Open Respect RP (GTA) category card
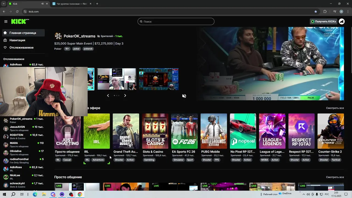This screenshot has height=198, width=352. (301, 131)
